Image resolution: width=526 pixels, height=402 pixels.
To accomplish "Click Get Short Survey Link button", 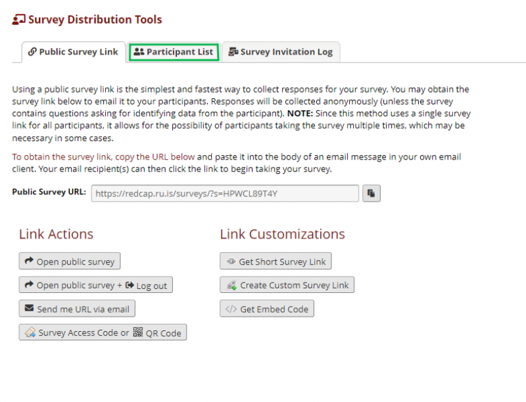I will pos(275,261).
